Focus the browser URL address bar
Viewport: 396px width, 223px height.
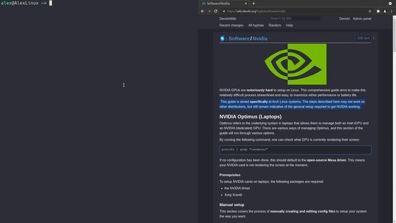[x=296, y=11]
